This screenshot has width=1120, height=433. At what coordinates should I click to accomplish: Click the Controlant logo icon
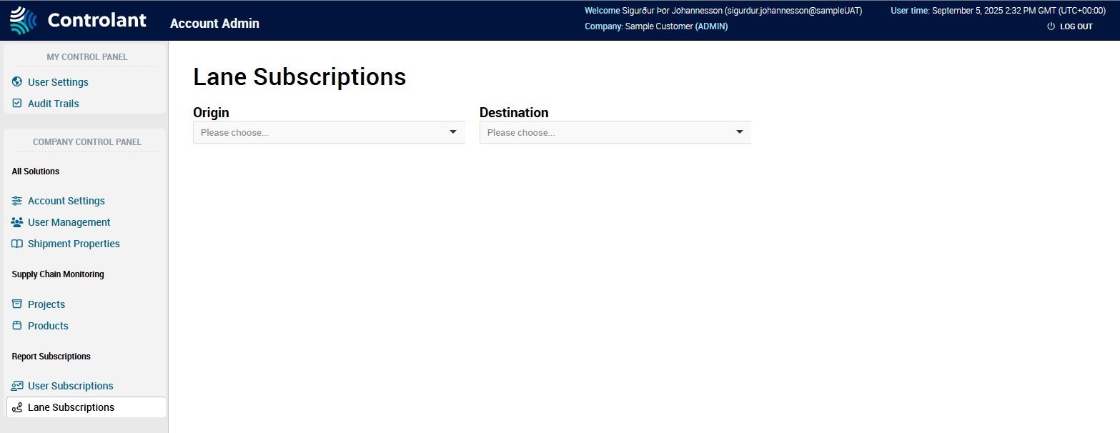click(23, 21)
